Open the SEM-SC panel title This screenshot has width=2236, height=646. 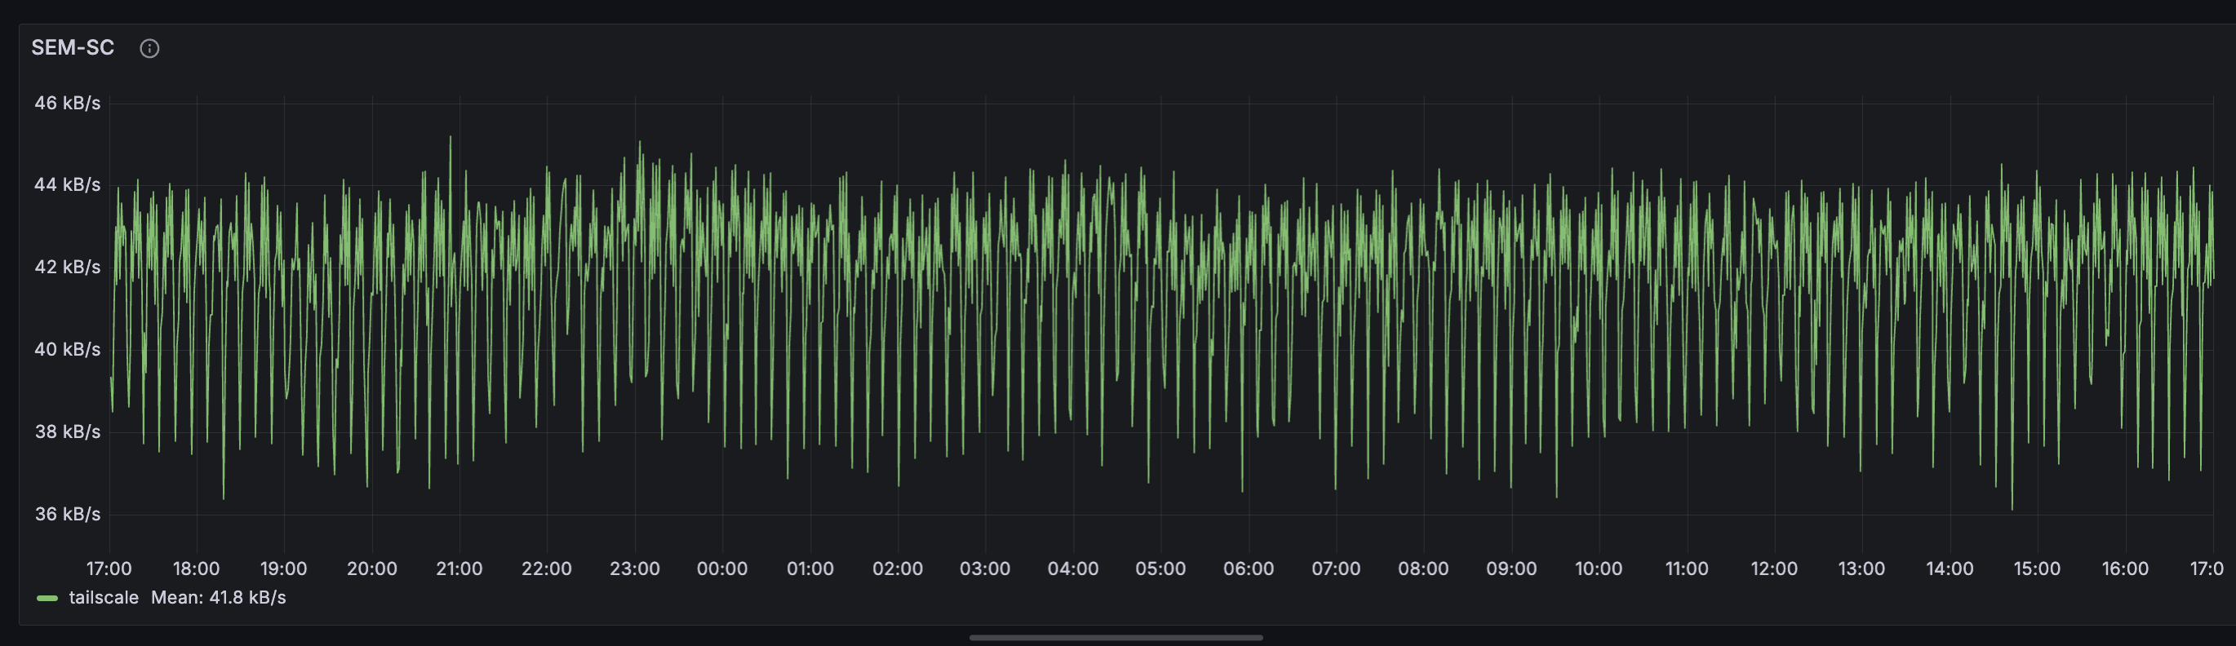click(73, 47)
